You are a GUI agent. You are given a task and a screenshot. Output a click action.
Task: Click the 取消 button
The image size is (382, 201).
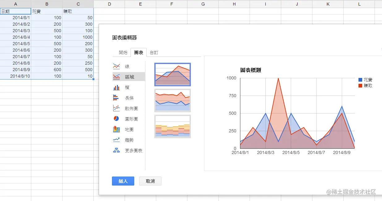(150, 181)
